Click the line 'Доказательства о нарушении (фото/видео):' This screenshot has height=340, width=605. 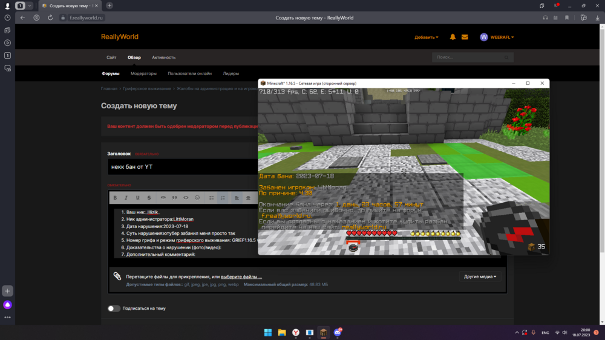pos(174,247)
